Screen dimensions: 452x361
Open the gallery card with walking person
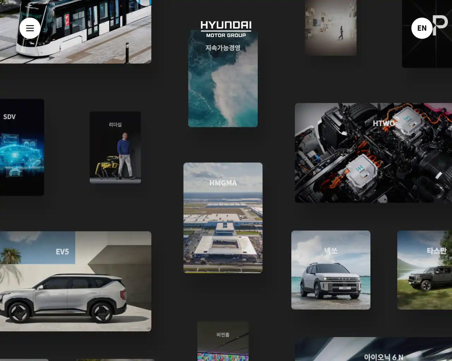click(x=331, y=27)
